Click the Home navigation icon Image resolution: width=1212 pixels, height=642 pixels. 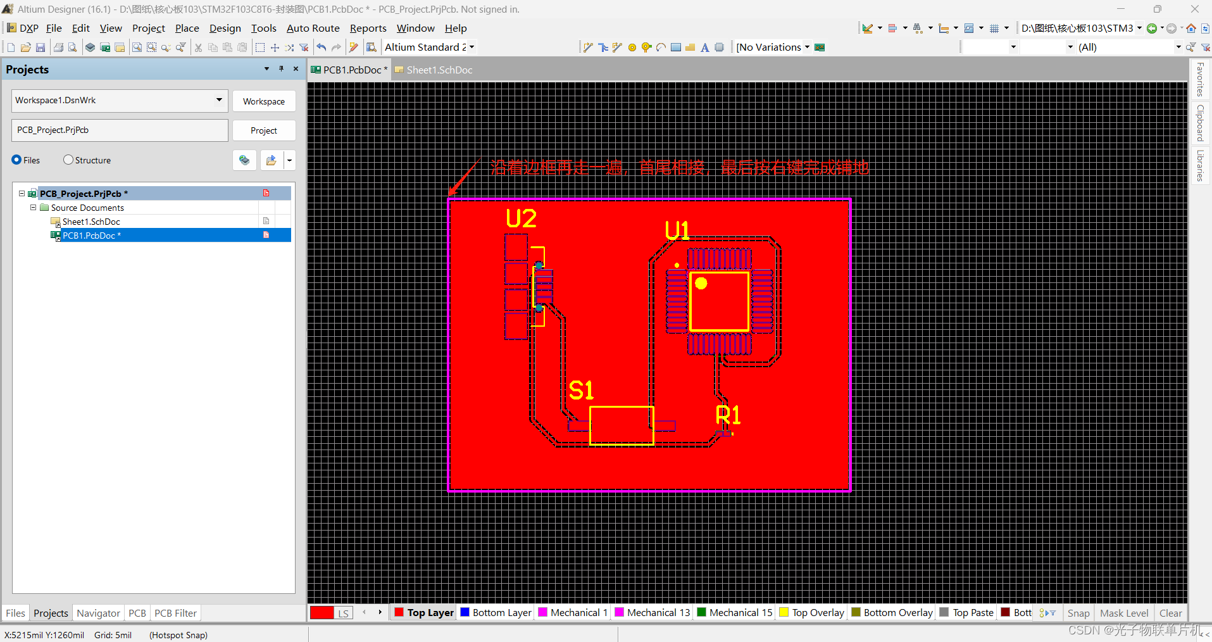click(x=1191, y=28)
